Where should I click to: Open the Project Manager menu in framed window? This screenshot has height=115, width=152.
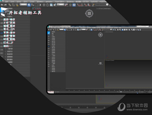[x=110, y=28]
